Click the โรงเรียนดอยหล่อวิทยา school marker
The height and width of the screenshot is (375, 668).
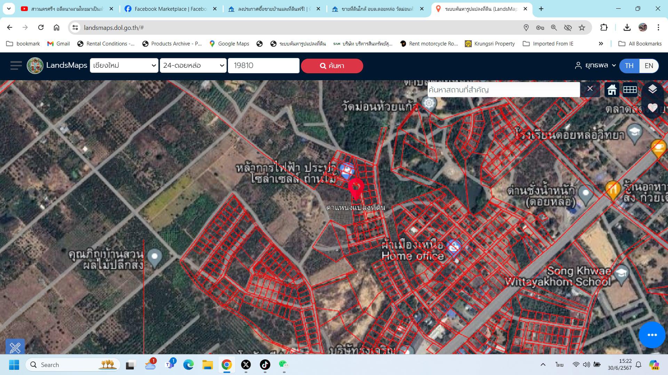[x=635, y=134]
